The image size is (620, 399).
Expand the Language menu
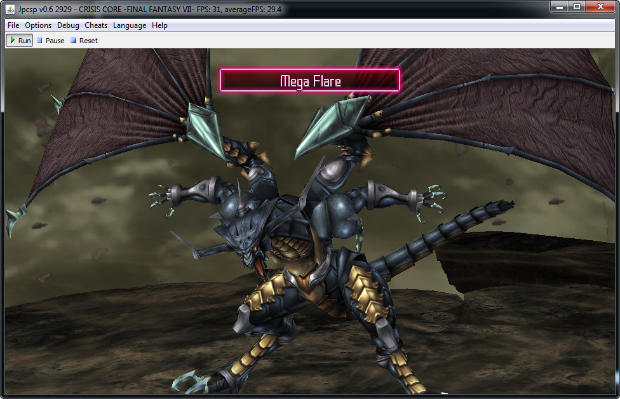tap(130, 25)
